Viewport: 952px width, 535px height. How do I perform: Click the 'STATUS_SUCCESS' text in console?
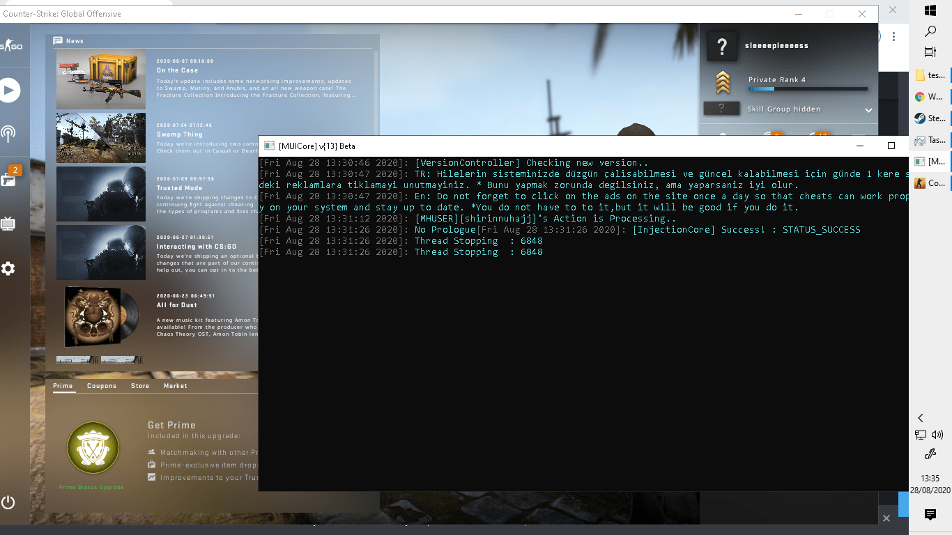coord(821,230)
